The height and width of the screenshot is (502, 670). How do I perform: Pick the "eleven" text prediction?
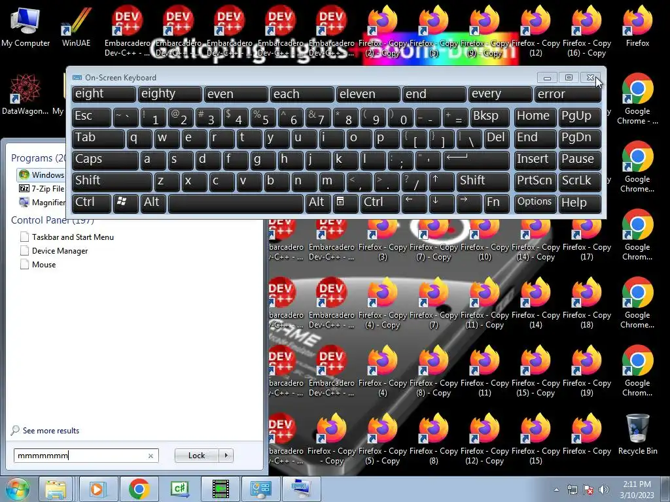point(368,94)
